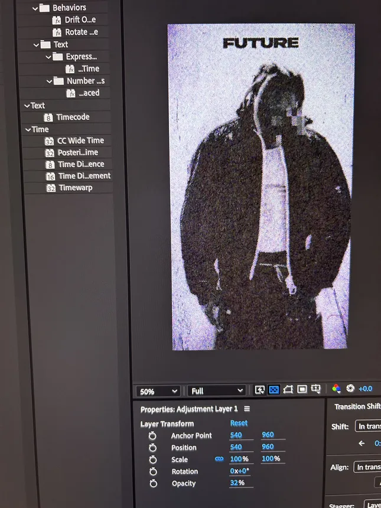Click Position Y value 960
The height and width of the screenshot is (508, 381).
(x=268, y=447)
